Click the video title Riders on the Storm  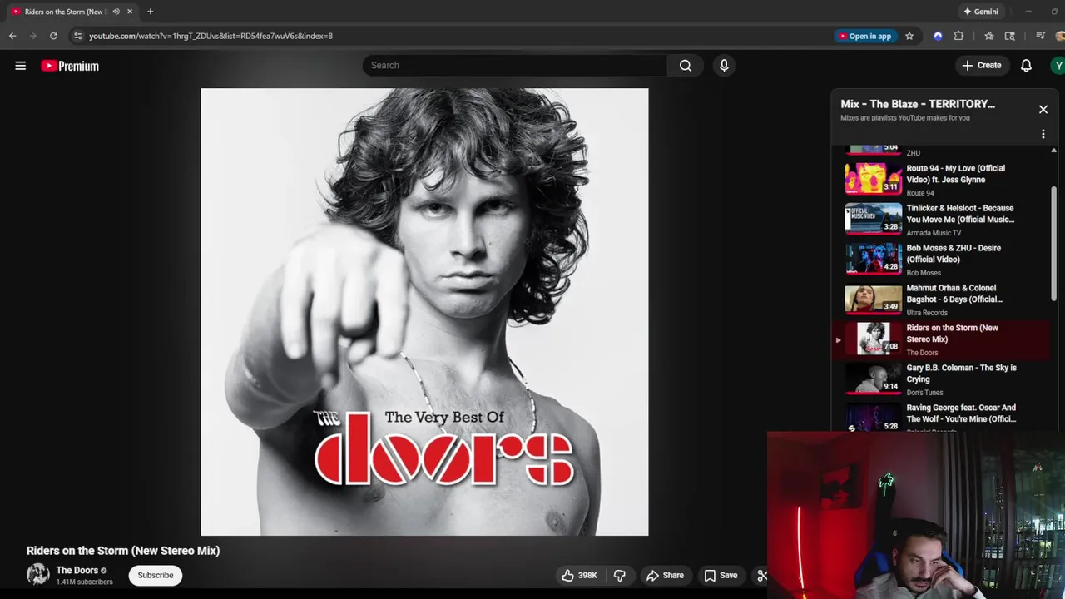(123, 551)
